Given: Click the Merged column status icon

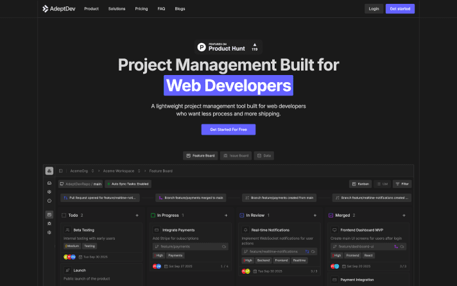Looking at the screenshot, I should (x=331, y=215).
